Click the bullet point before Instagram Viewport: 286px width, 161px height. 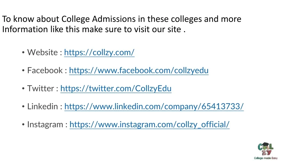coord(23,125)
